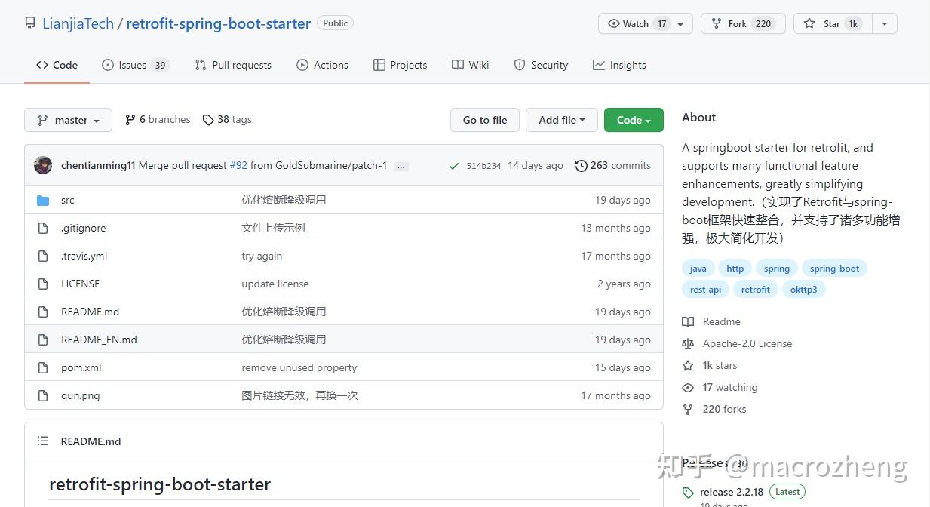Expand the master branch selector
This screenshot has height=507, width=930.
(68, 119)
